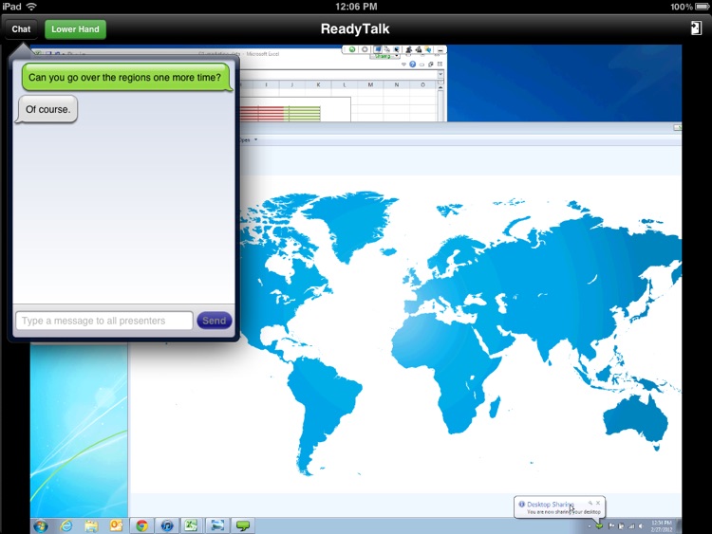The width and height of the screenshot is (712, 534).
Task: Open the green chat bubble taskbar app
Action: pyautogui.click(x=243, y=525)
